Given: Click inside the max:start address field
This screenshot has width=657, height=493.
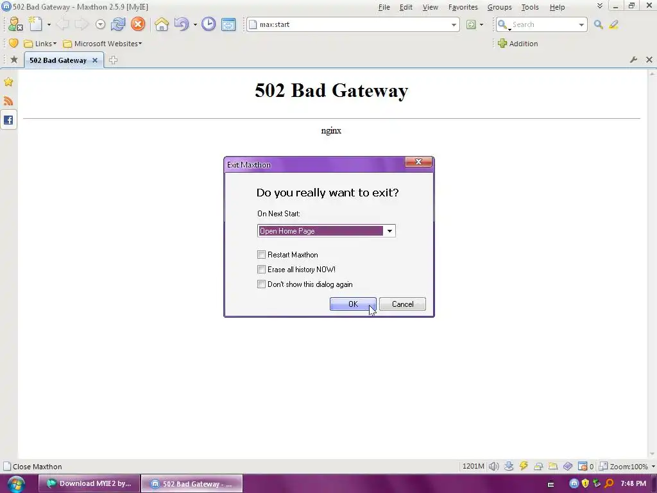Looking at the screenshot, I should (352, 24).
